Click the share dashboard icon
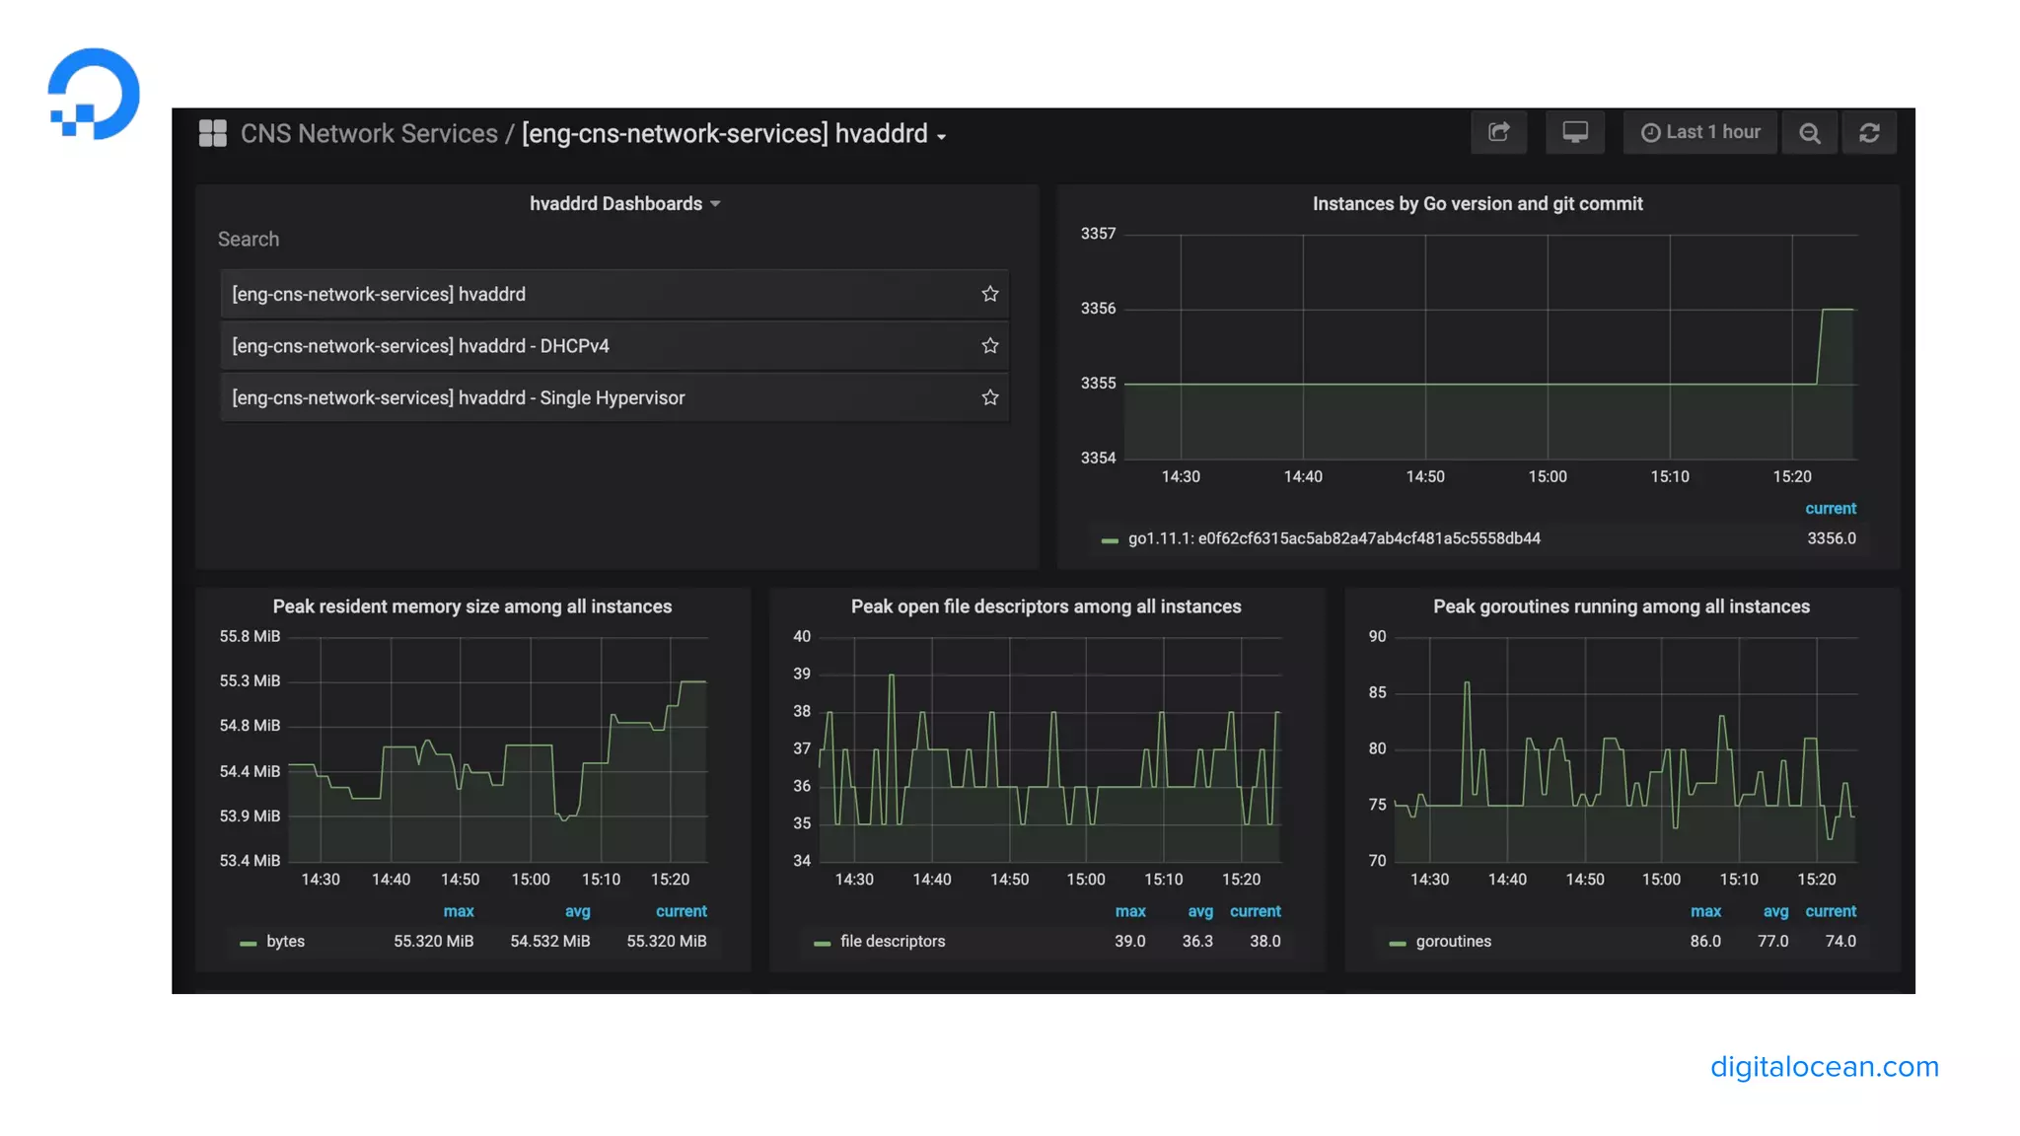The image size is (2020, 1136). [1498, 132]
